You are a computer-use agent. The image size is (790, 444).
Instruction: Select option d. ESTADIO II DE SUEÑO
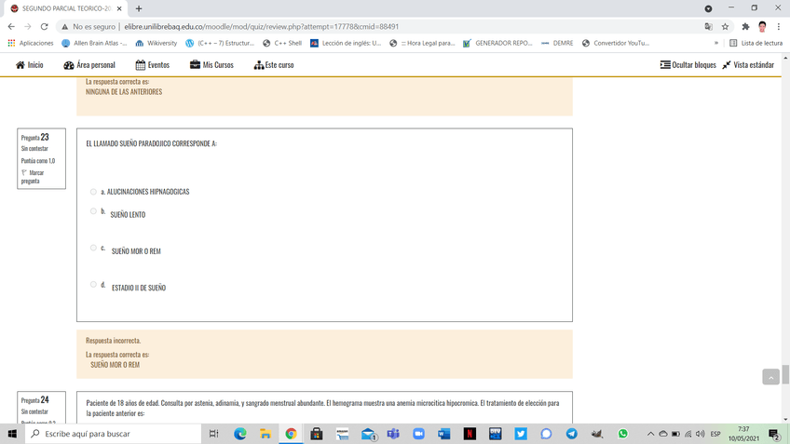coord(93,285)
